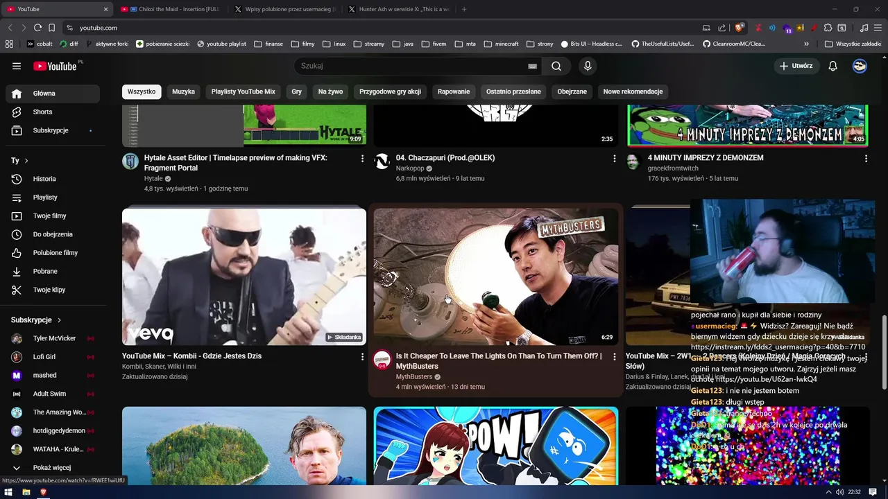888x499 pixels.
Task: Open Polubione filmy liked videos
Action: [55, 253]
